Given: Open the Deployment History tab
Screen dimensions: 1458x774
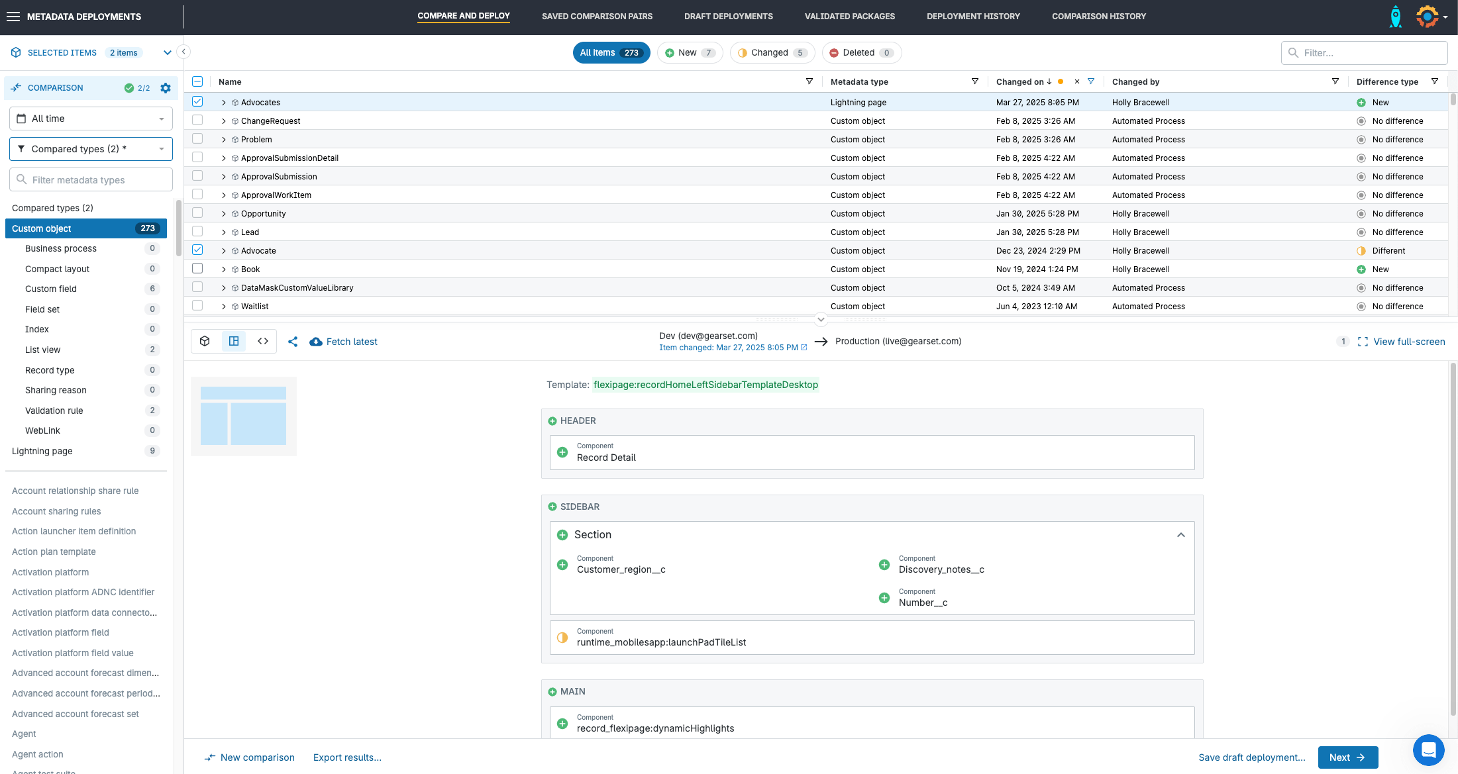Looking at the screenshot, I should [x=973, y=17].
